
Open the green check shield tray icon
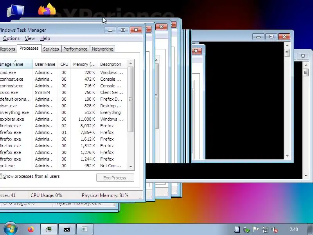click(x=246, y=230)
